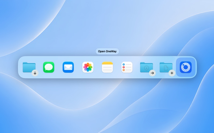Open the Reminders app icon
Screen dimensions: 214x133
coord(127,67)
